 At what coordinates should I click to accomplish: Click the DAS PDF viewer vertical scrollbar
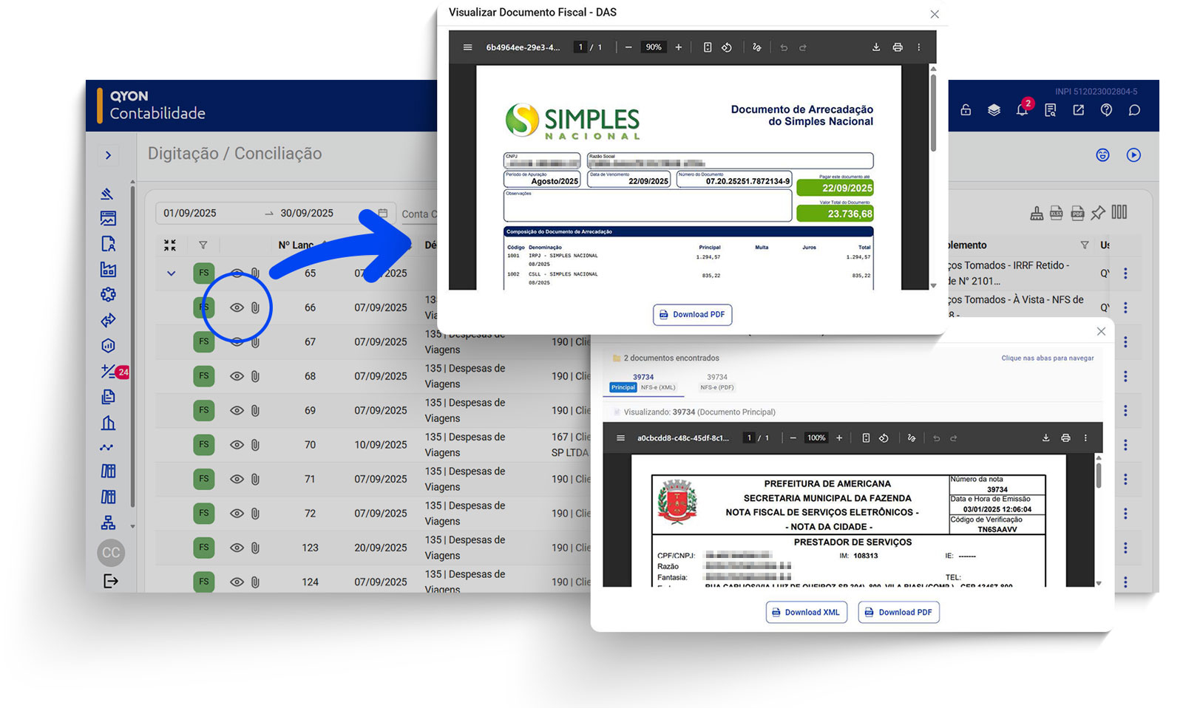coord(933,111)
